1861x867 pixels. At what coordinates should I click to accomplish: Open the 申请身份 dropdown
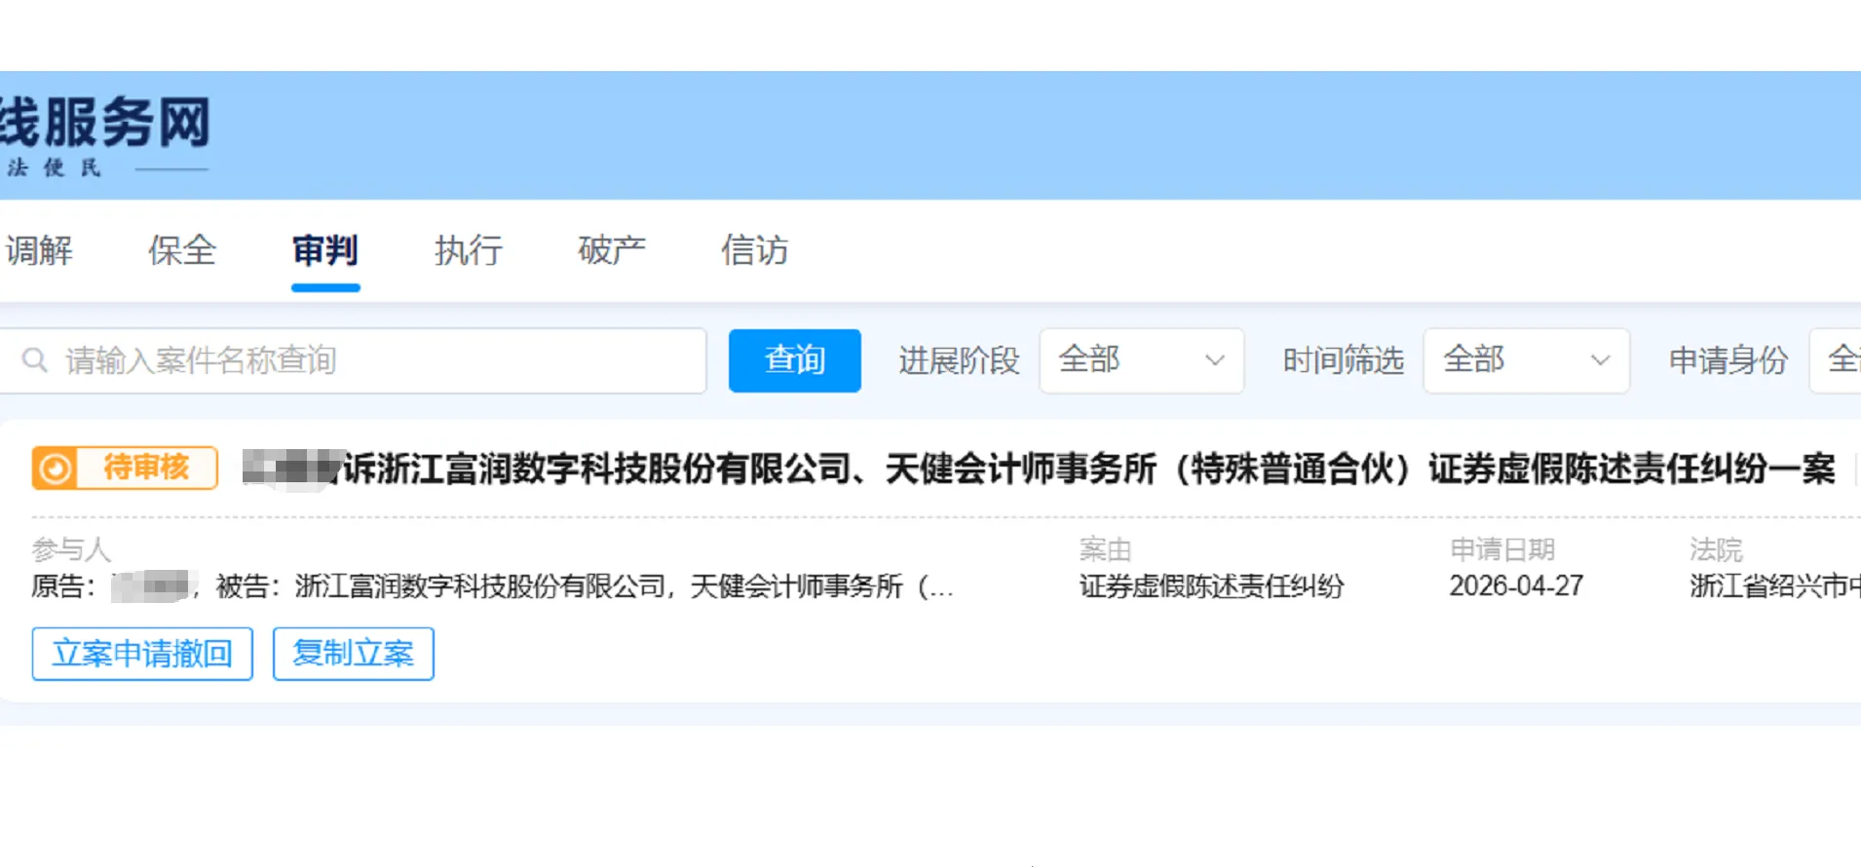pyautogui.click(x=1836, y=360)
